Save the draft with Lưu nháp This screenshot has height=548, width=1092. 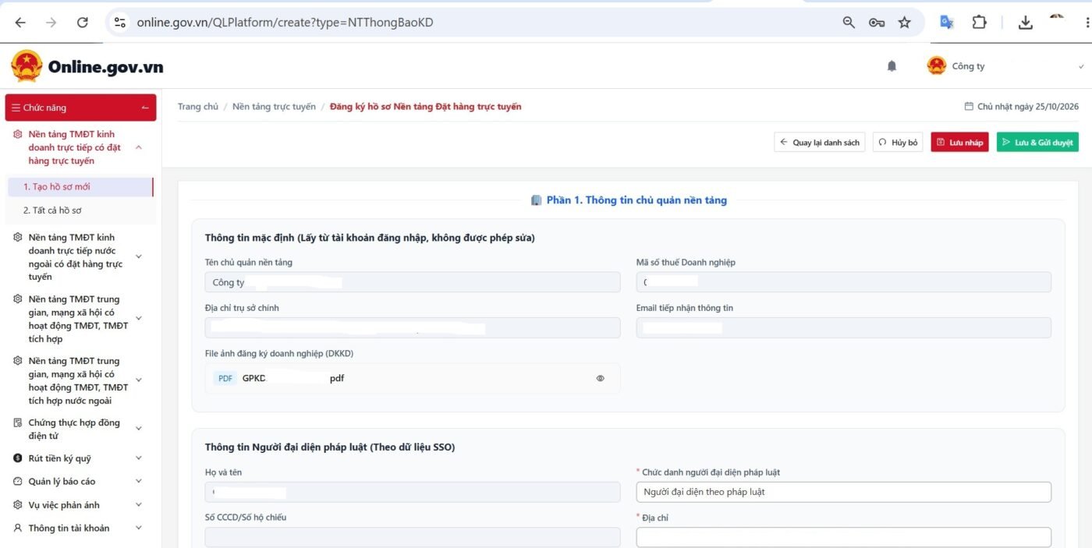click(959, 143)
